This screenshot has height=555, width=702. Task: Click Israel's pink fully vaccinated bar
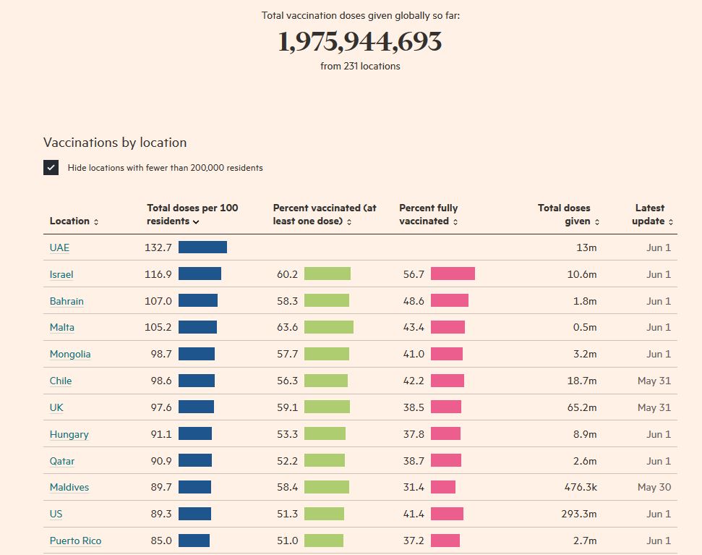click(453, 274)
